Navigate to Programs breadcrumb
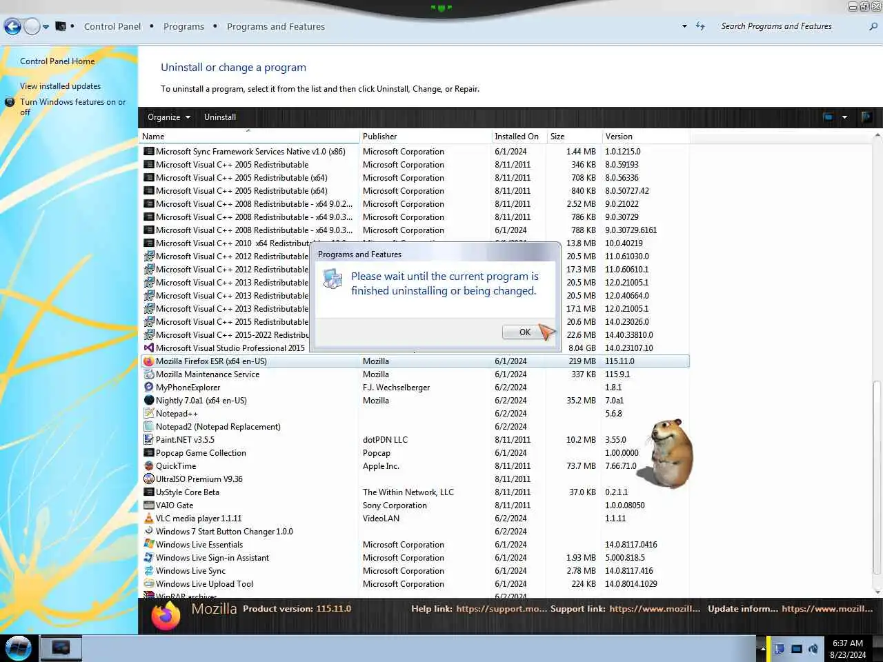This screenshot has height=662, width=883. (x=183, y=26)
